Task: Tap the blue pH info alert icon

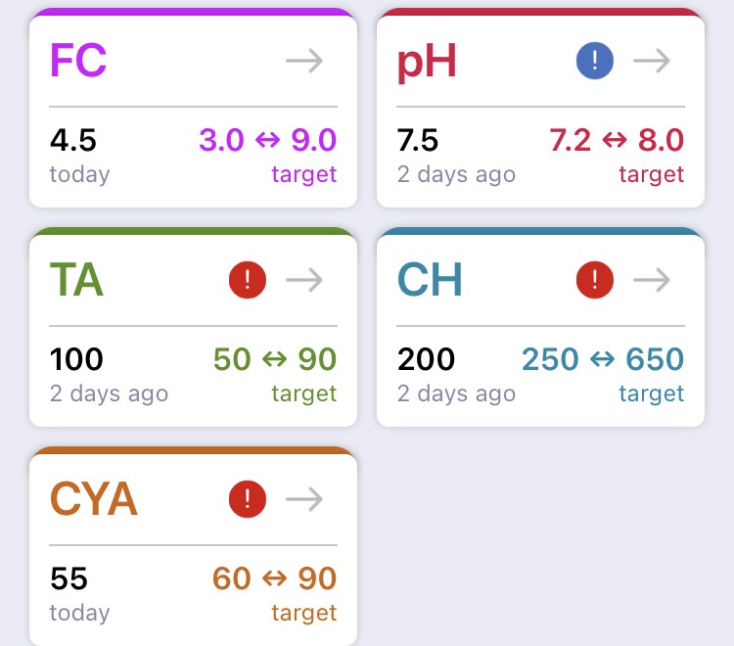Action: [x=594, y=61]
